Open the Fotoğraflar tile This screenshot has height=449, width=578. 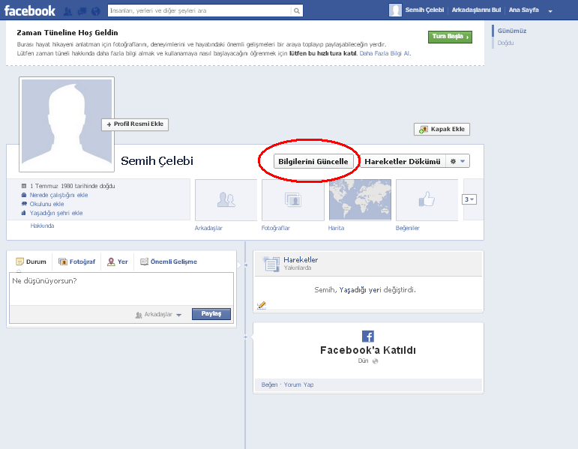292,200
